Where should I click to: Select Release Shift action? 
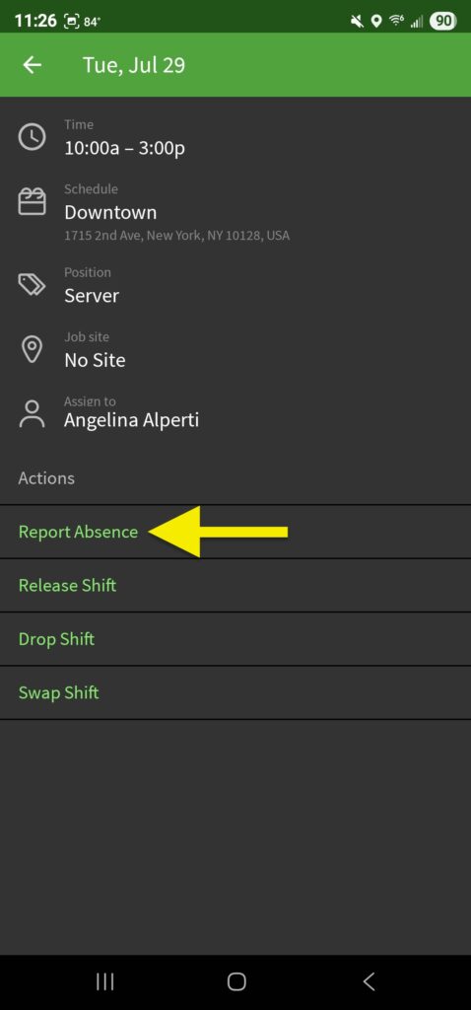(x=235, y=585)
